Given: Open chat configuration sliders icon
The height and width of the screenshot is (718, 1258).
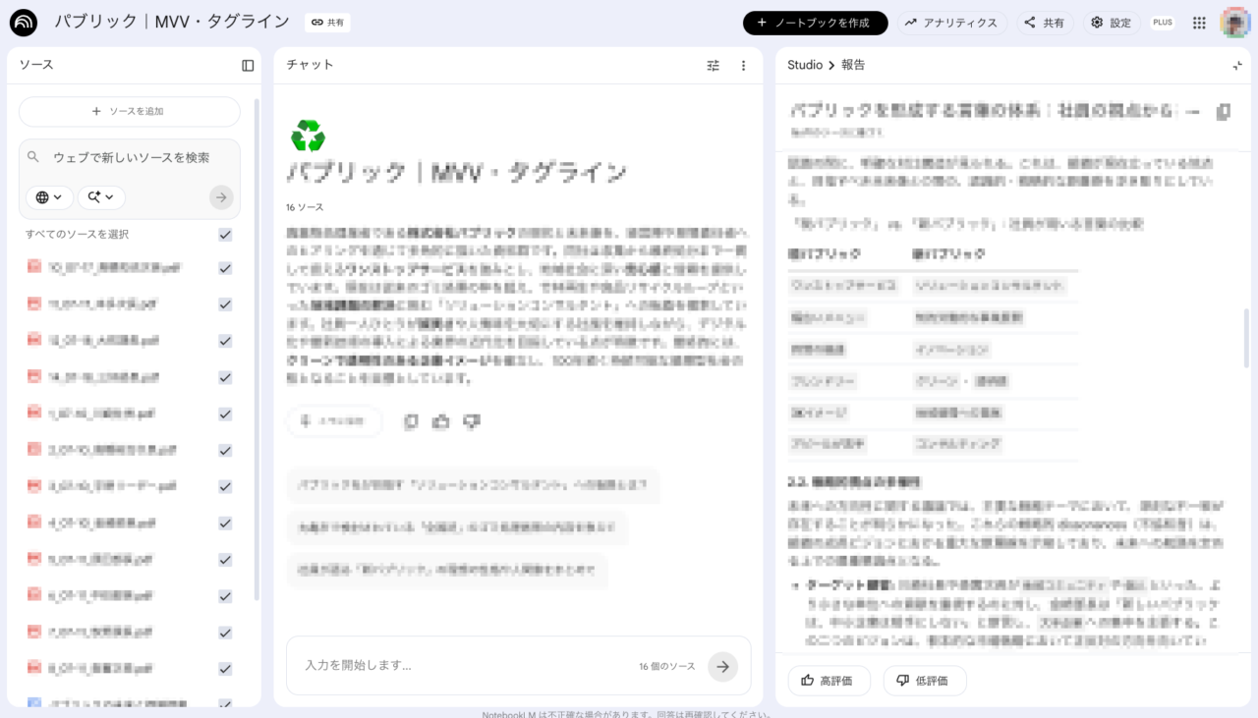Looking at the screenshot, I should [714, 65].
